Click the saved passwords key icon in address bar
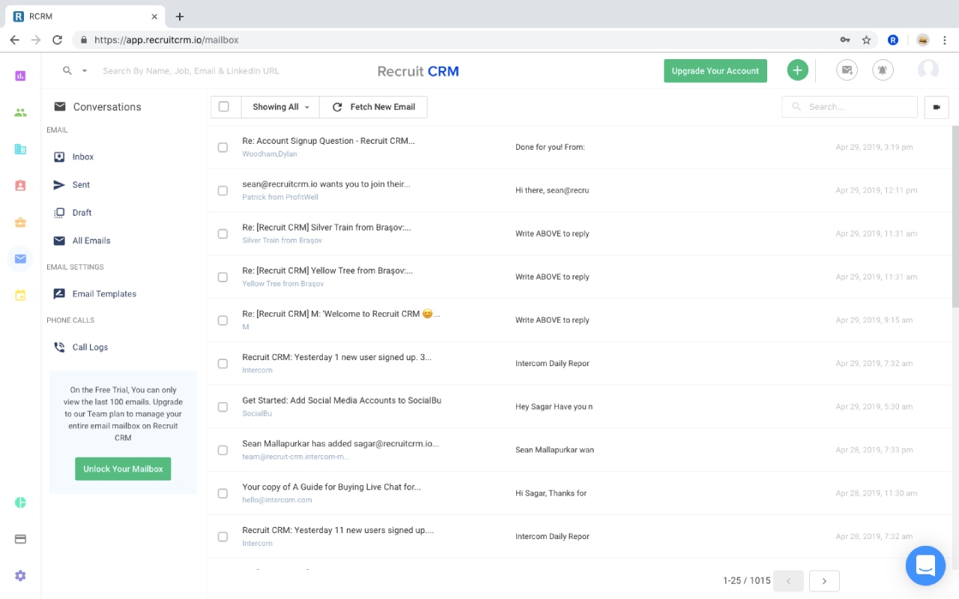This screenshot has width=959, height=599. 845,40
